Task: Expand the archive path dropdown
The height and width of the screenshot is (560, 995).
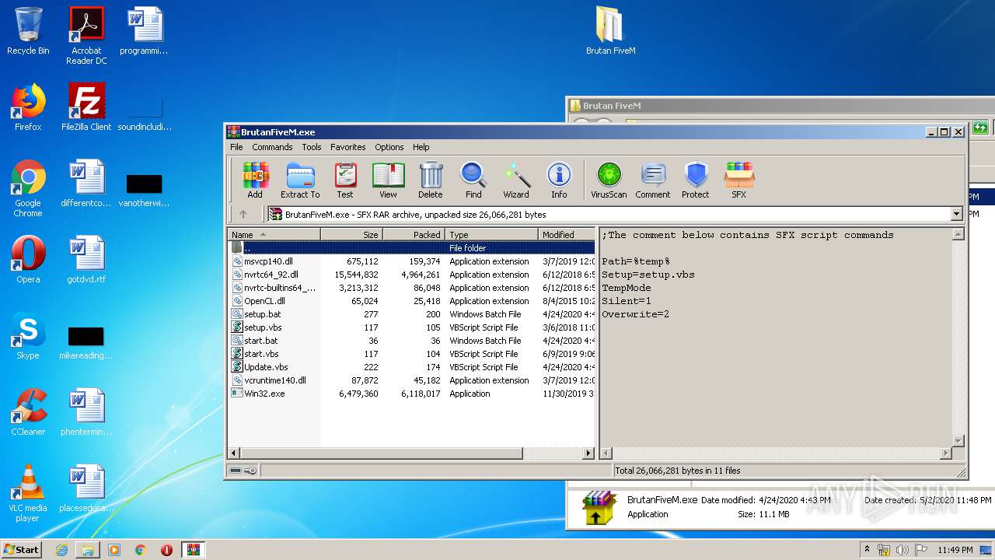Action: tap(957, 214)
